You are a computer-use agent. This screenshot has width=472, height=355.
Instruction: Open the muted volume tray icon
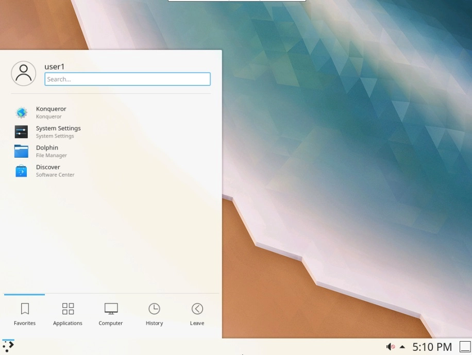pyautogui.click(x=391, y=347)
